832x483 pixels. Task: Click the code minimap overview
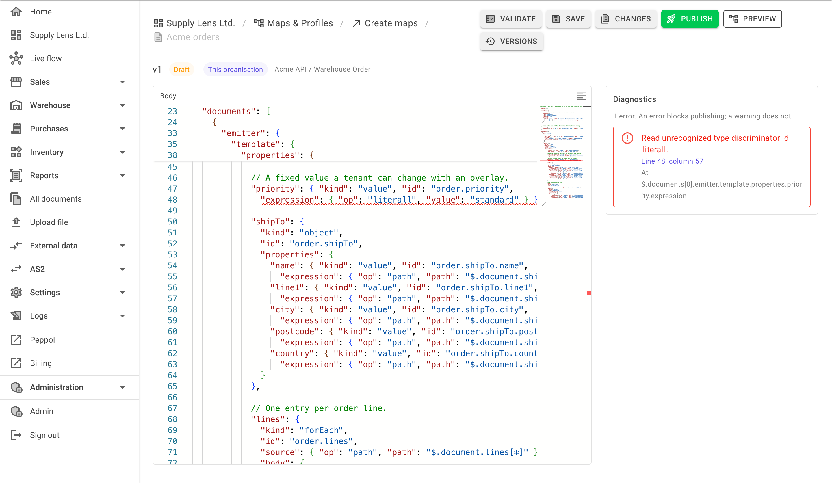[x=561, y=152]
